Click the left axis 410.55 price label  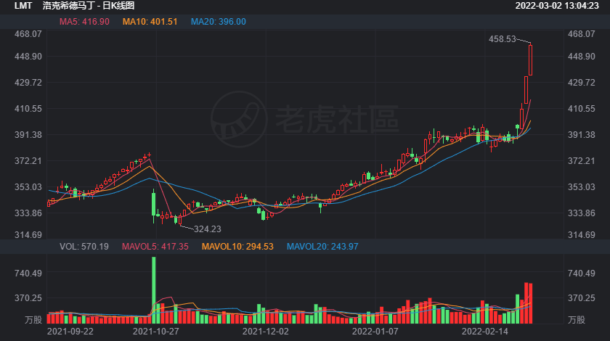point(28,109)
